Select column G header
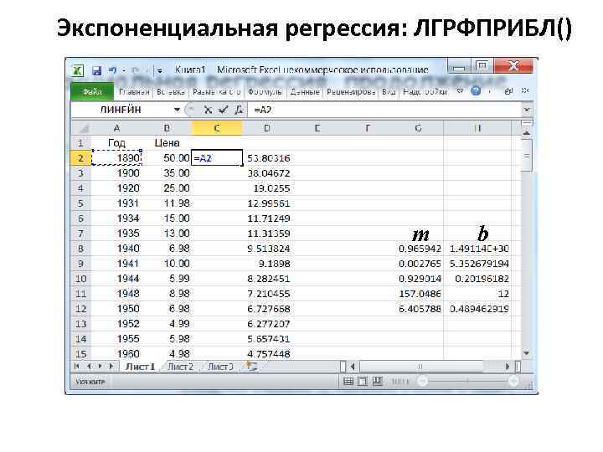 [418, 128]
